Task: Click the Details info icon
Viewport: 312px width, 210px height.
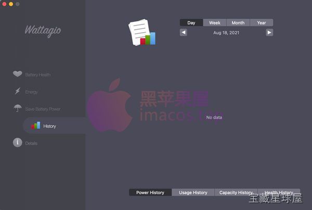Action: [x=18, y=142]
